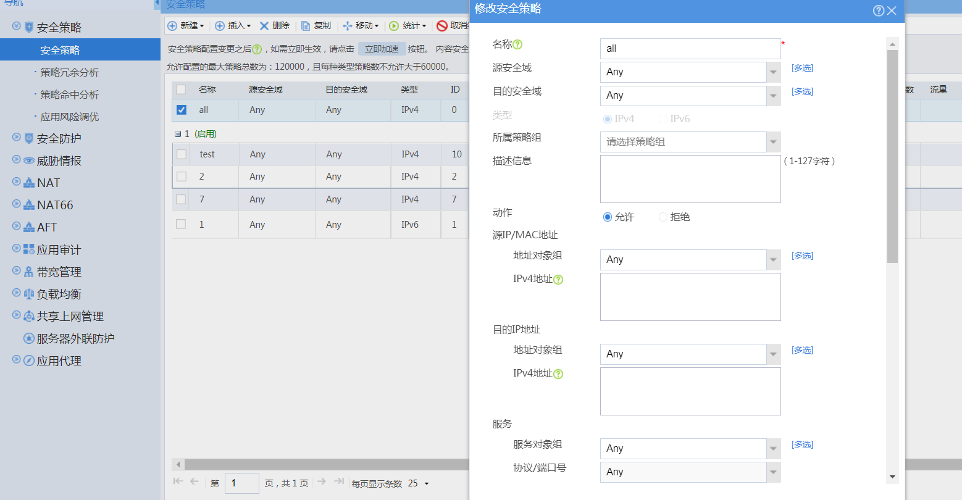Screen dimensions: 962x500
Task: Open the 所属策略组 dropdown
Action: click(x=773, y=142)
